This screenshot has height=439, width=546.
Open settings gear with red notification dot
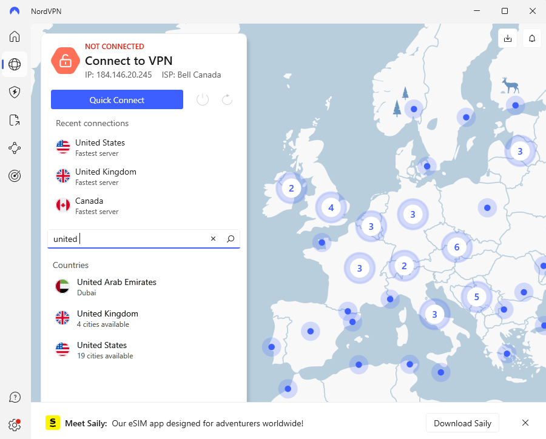[15, 424]
